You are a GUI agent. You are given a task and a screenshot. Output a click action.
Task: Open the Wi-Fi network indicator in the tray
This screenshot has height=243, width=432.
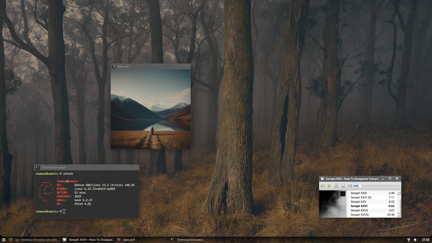click(409, 240)
